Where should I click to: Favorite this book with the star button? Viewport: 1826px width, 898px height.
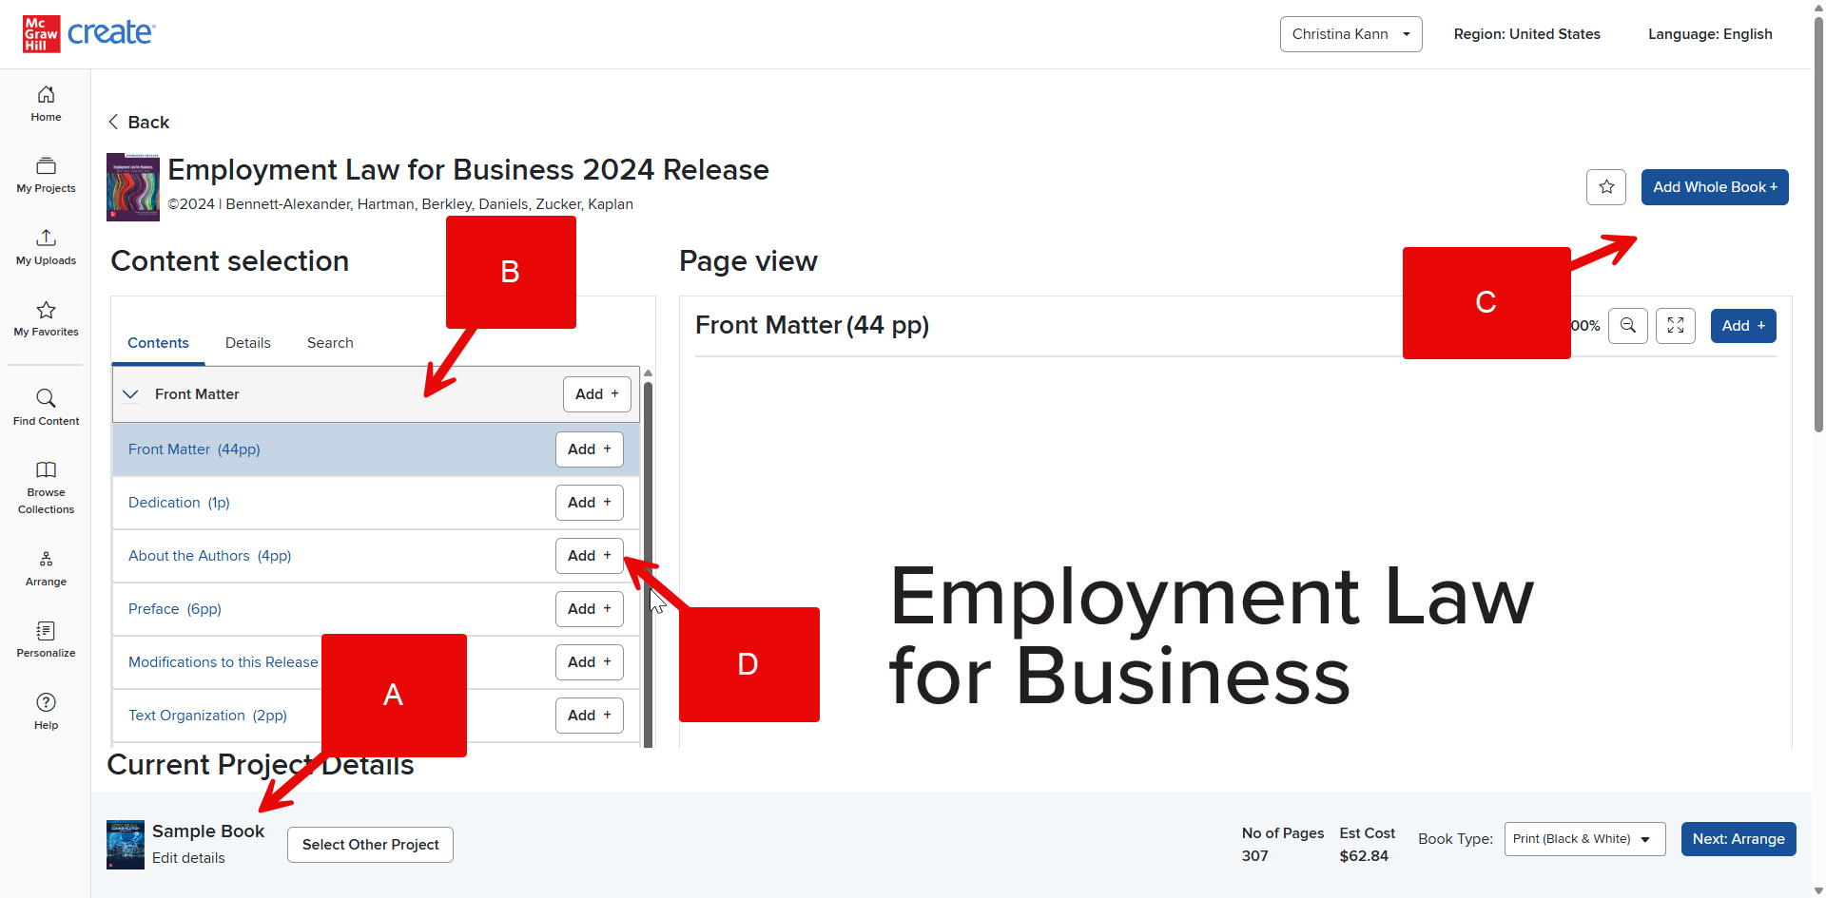coord(1606,187)
